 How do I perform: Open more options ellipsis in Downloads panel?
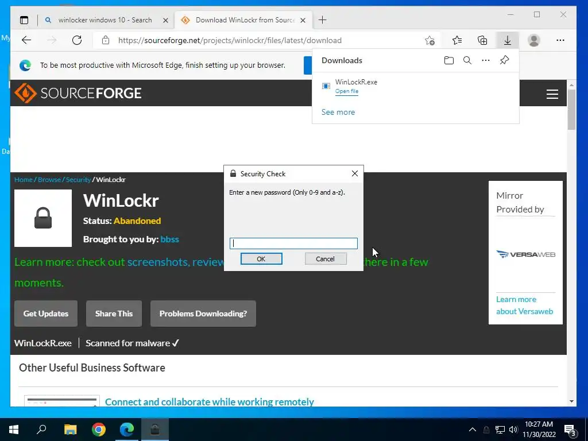click(486, 60)
